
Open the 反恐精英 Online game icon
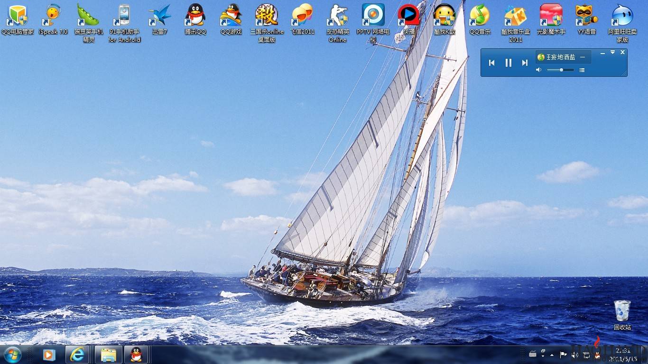(x=338, y=24)
